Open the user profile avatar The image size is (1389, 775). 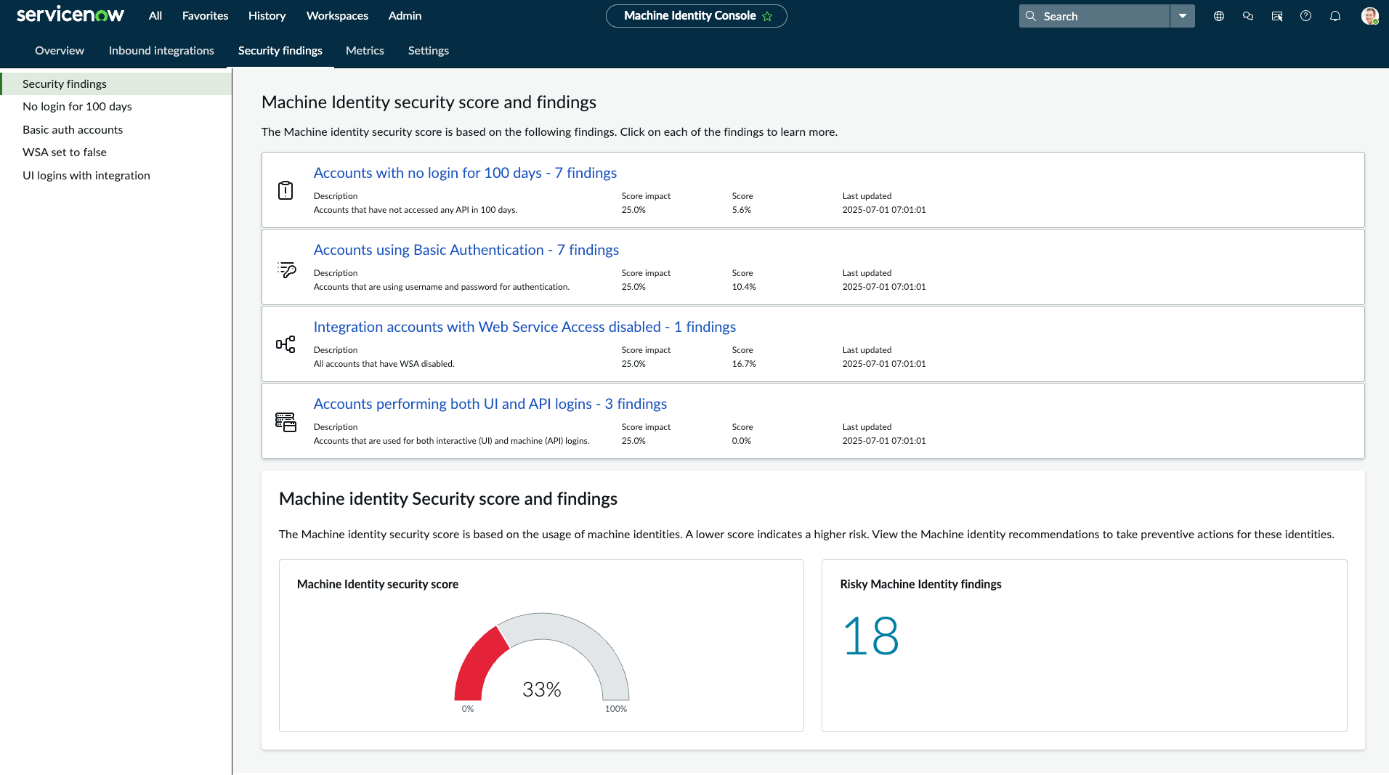click(1369, 16)
